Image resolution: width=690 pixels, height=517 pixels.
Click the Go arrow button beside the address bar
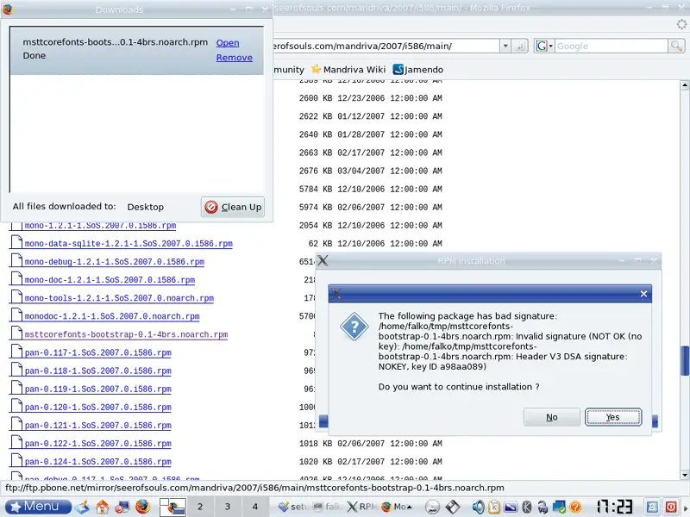click(520, 46)
